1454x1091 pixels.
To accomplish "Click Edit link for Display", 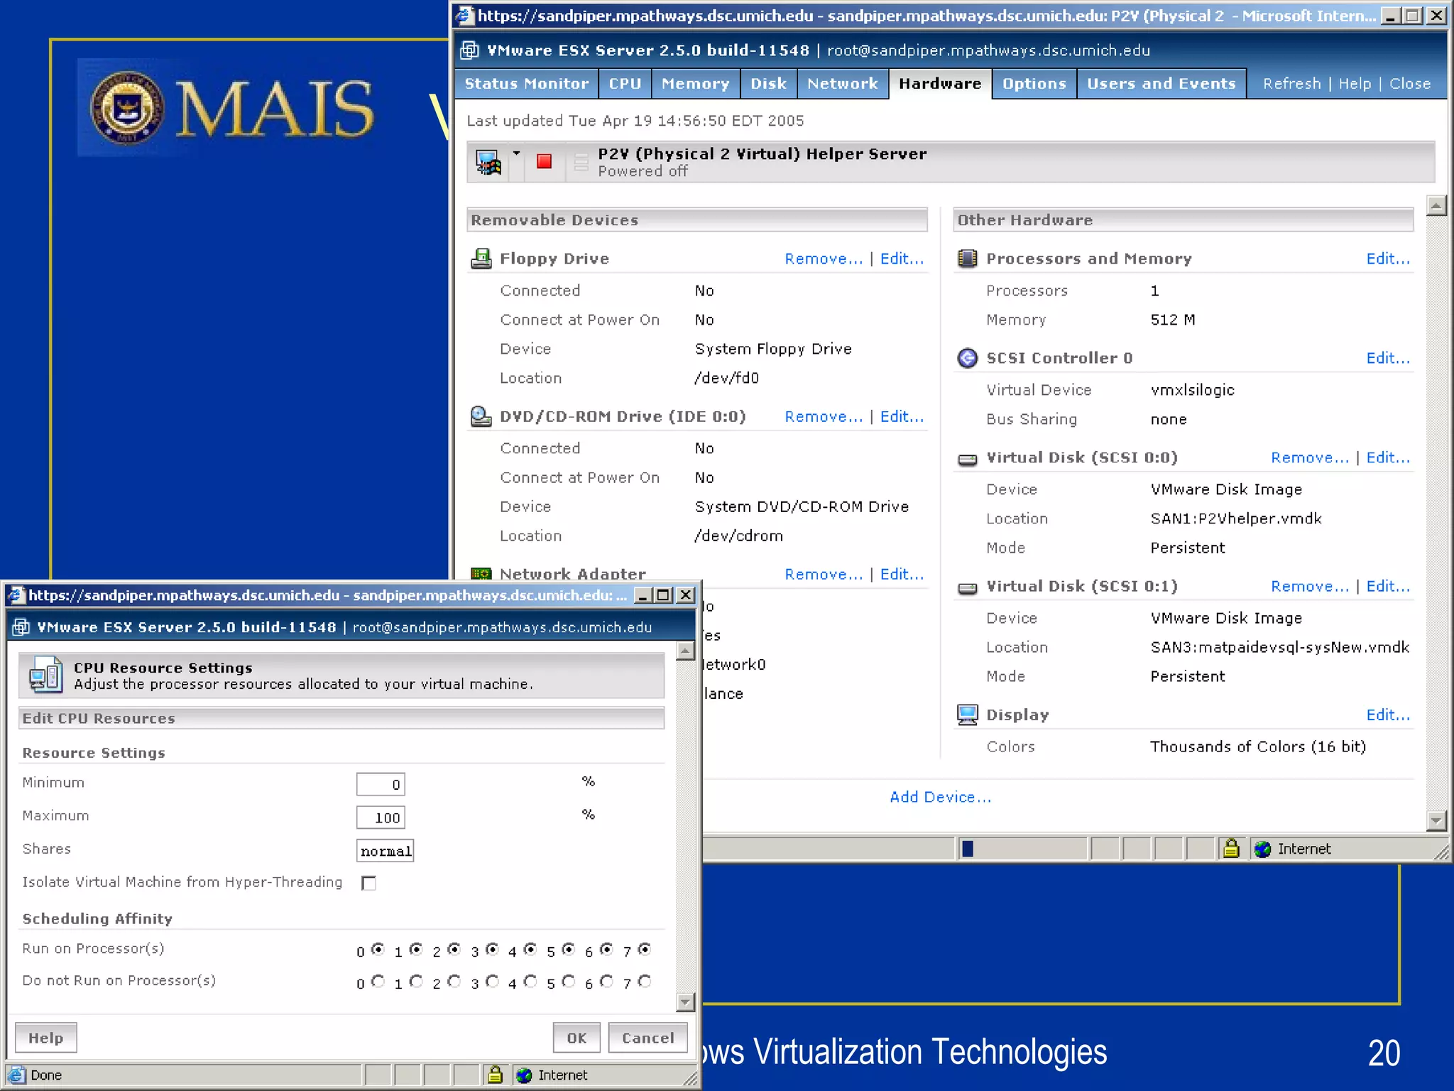I will [1388, 715].
